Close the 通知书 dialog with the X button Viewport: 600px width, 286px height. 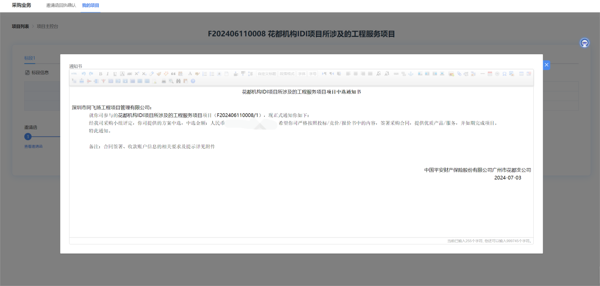(x=547, y=65)
